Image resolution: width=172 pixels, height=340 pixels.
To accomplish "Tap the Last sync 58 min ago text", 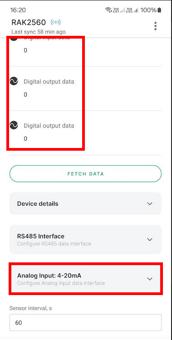I will coord(39,32).
